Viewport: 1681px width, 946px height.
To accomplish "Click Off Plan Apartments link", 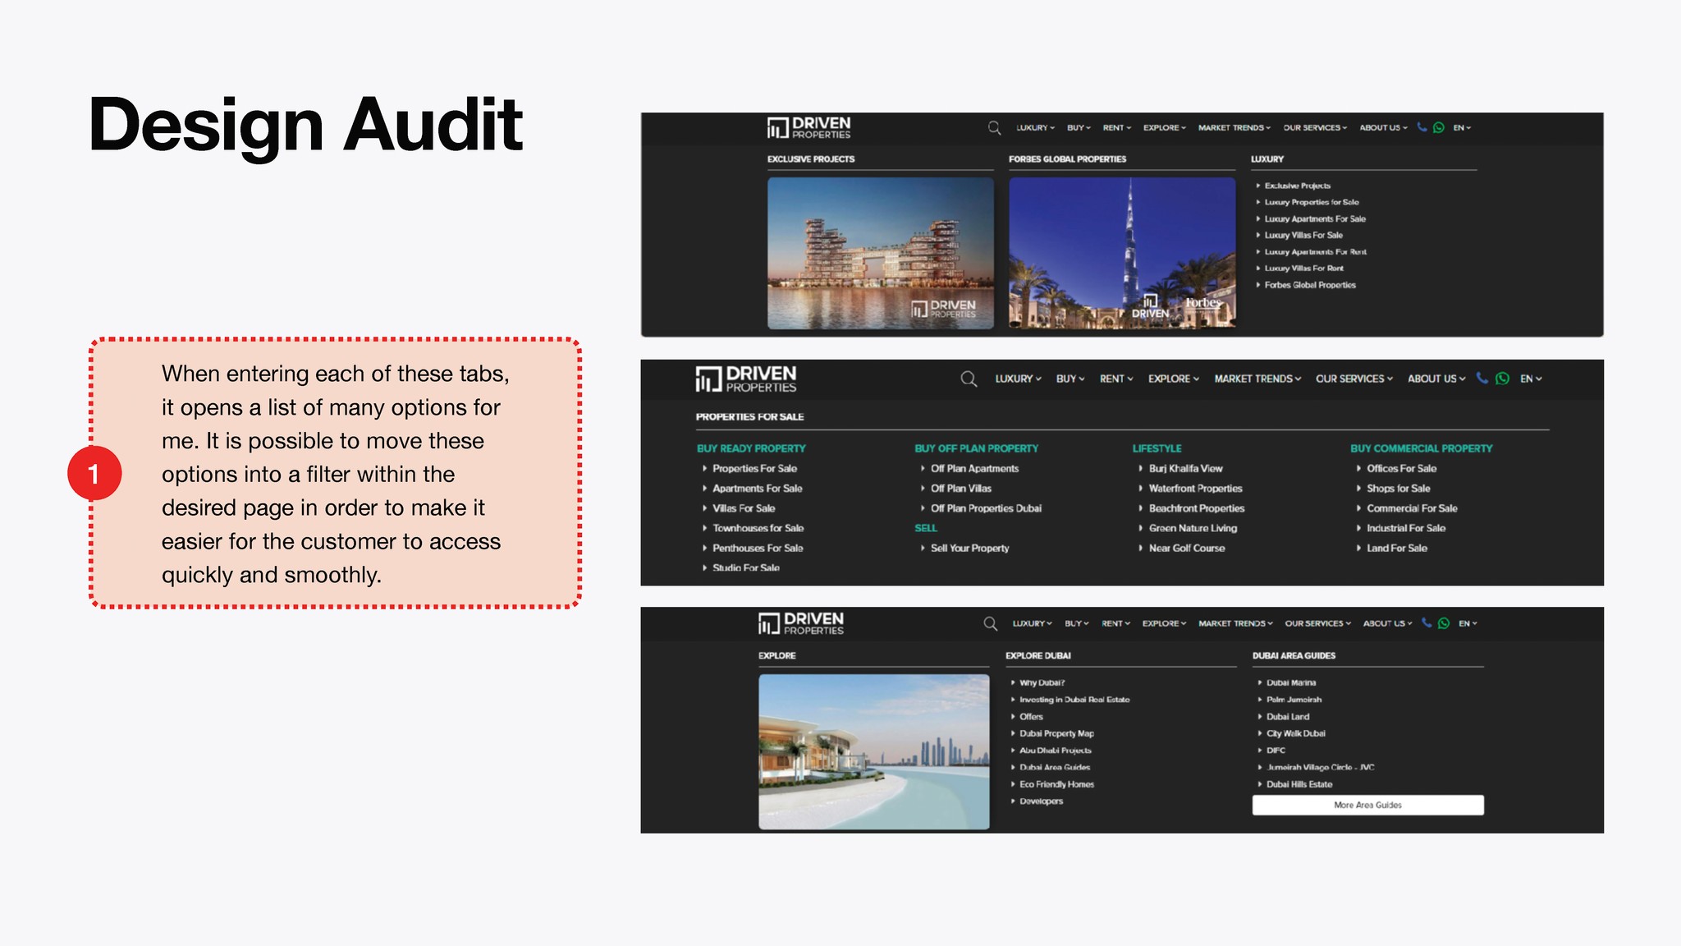I will (974, 469).
